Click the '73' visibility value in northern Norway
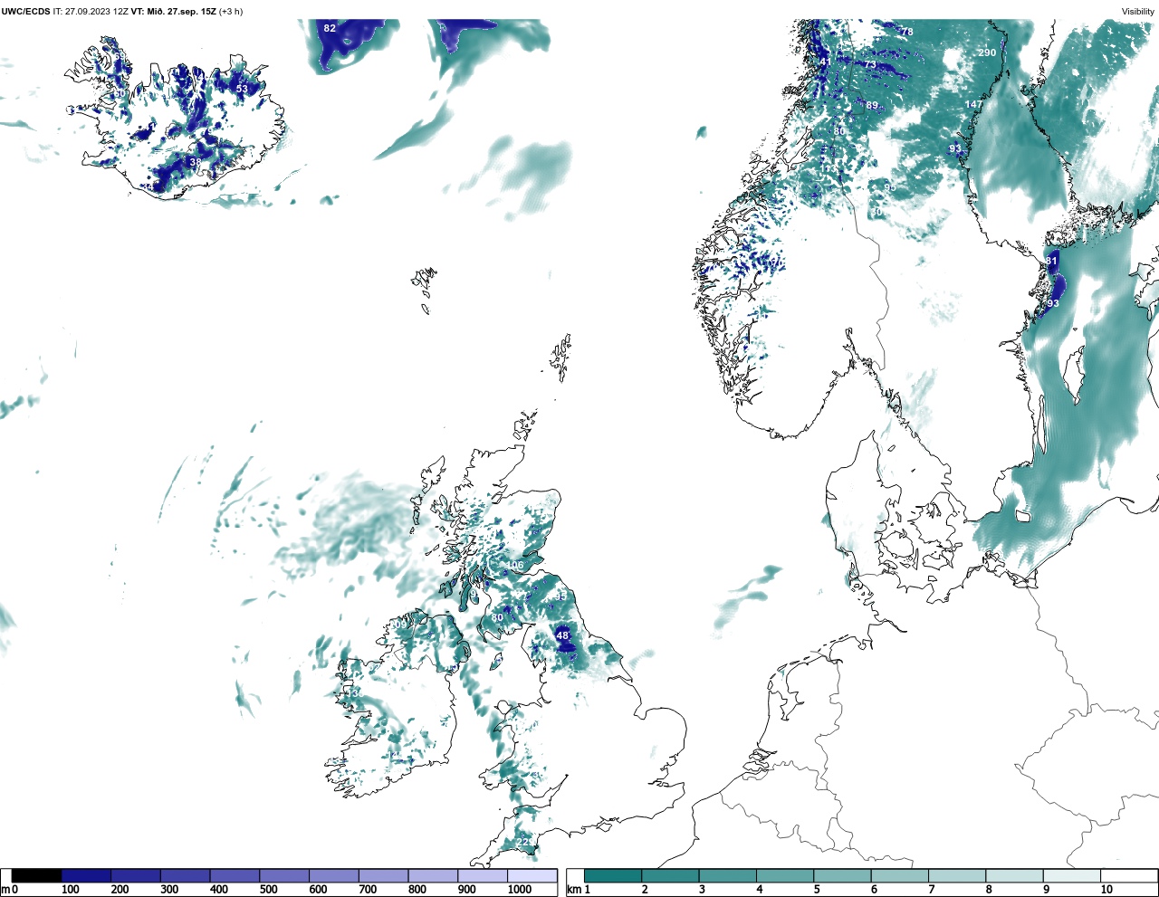The width and height of the screenshot is (1159, 897). (870, 64)
